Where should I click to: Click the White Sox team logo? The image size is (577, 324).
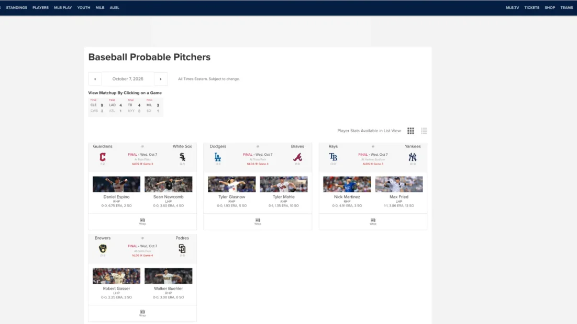[x=182, y=157]
